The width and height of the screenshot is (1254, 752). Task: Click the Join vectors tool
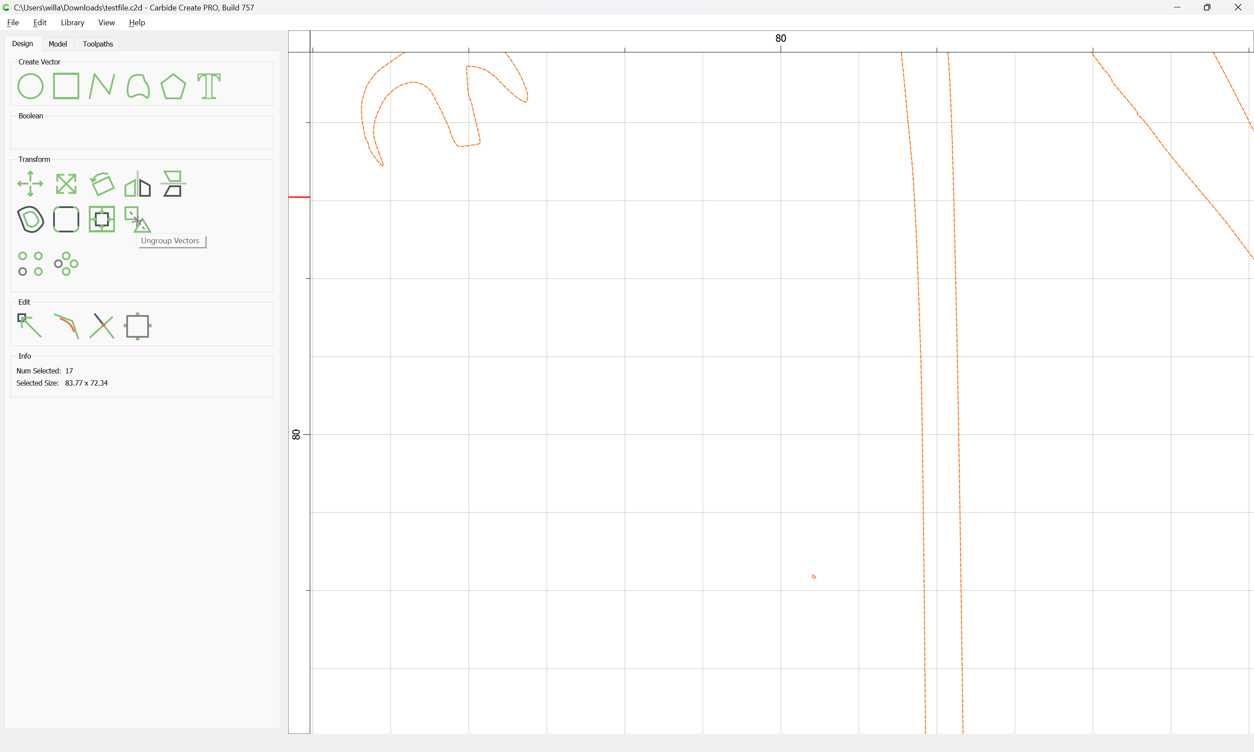click(66, 326)
